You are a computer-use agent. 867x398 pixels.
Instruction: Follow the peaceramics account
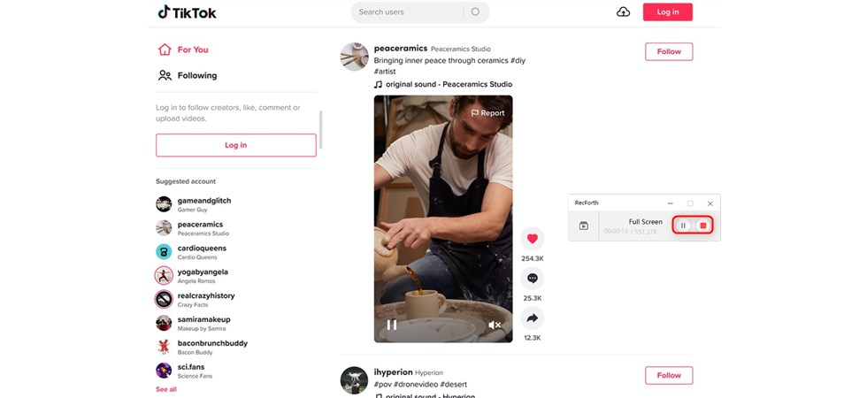[x=669, y=51]
